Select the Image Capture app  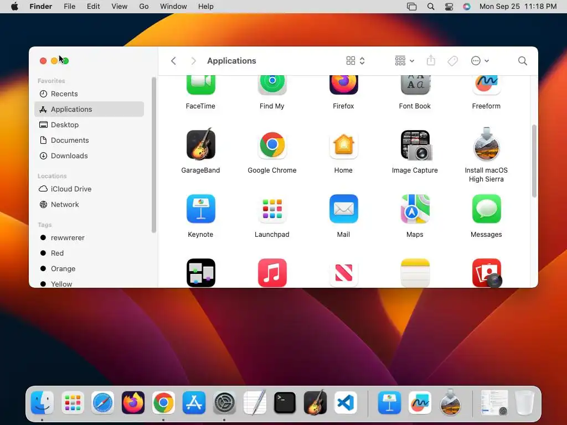(x=416, y=145)
